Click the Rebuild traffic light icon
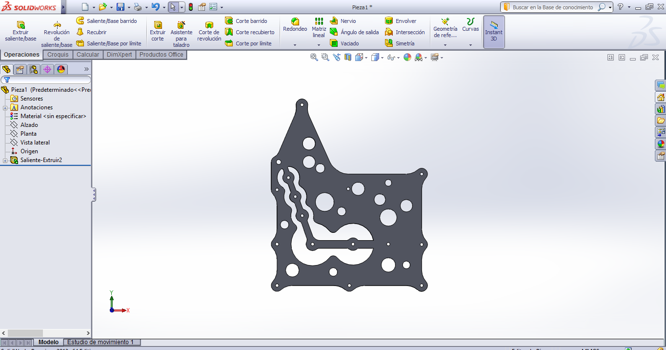Viewport: 666px width, 350px height. pos(190,7)
